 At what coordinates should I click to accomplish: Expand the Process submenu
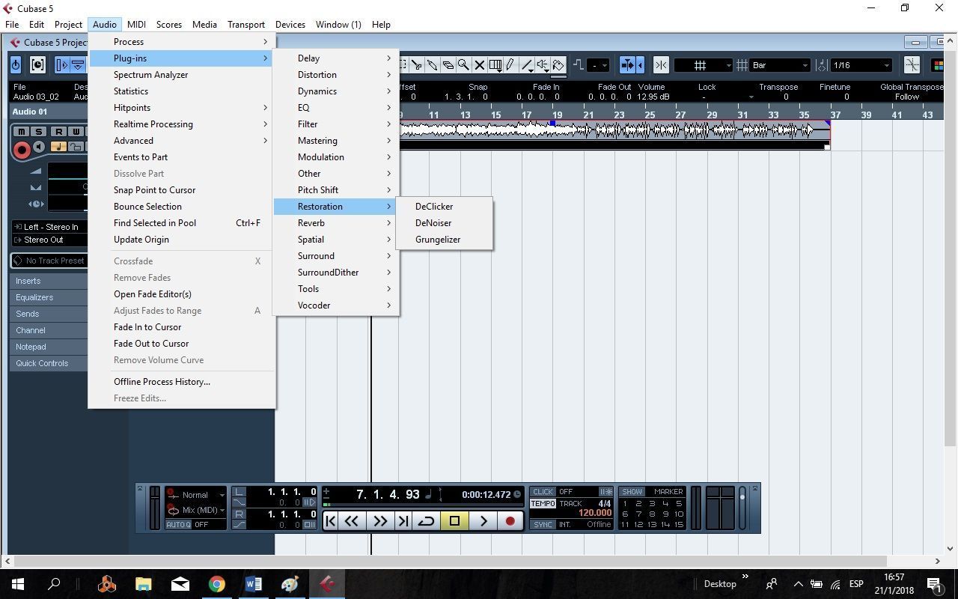coord(182,42)
